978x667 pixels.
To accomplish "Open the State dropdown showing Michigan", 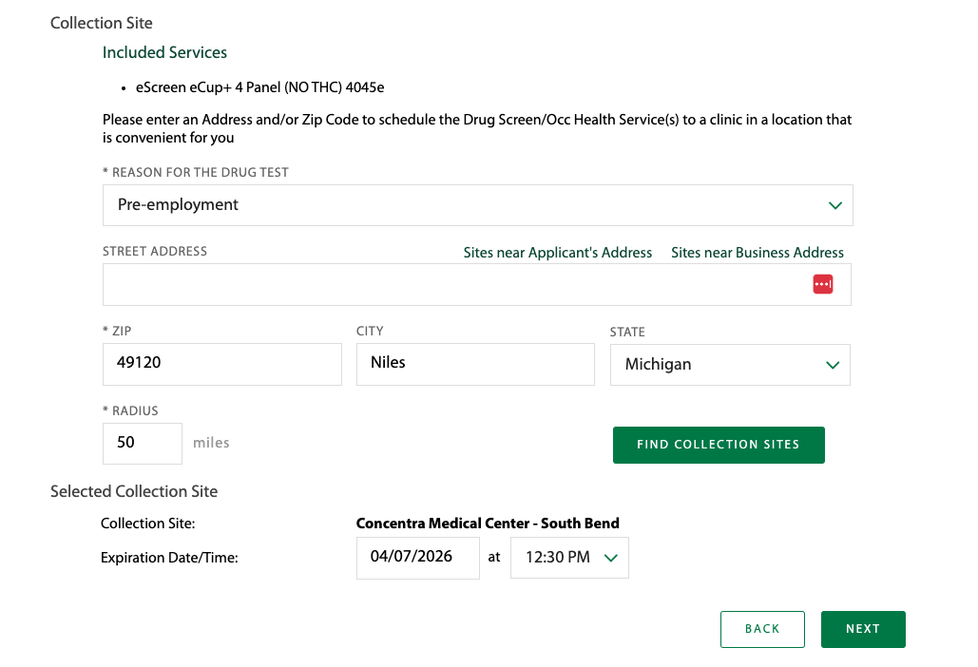I will 729,365.
